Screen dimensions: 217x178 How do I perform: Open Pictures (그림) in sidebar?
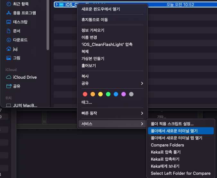(x=13, y=58)
